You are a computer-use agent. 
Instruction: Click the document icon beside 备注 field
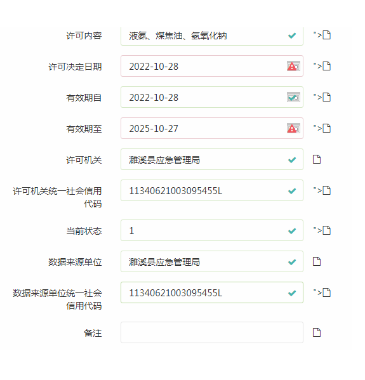coord(317,332)
